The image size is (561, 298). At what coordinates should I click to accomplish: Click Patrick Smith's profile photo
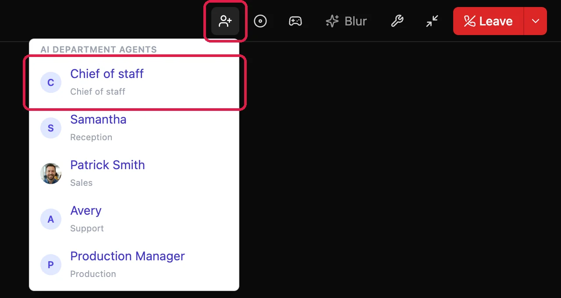pos(51,174)
